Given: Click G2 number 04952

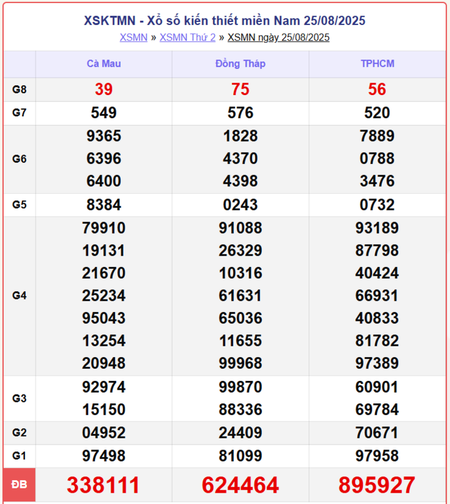Looking at the screenshot, I should [104, 433].
